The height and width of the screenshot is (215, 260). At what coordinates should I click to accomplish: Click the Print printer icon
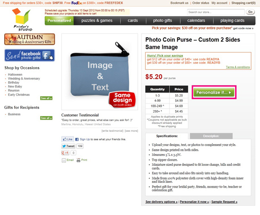(x=78, y=160)
